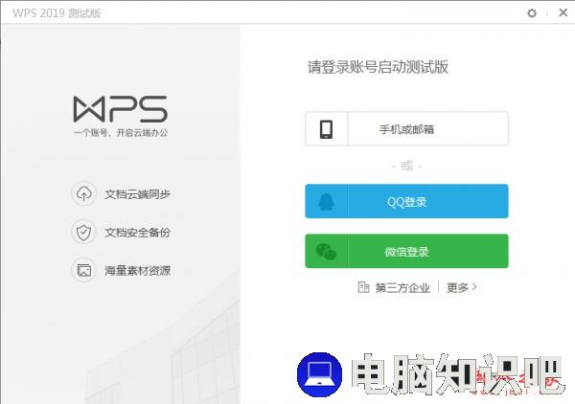
Task: Click the QQ penguin icon
Action: tap(326, 201)
